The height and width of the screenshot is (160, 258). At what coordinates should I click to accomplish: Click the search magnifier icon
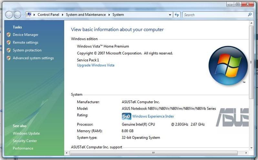pos(250,15)
